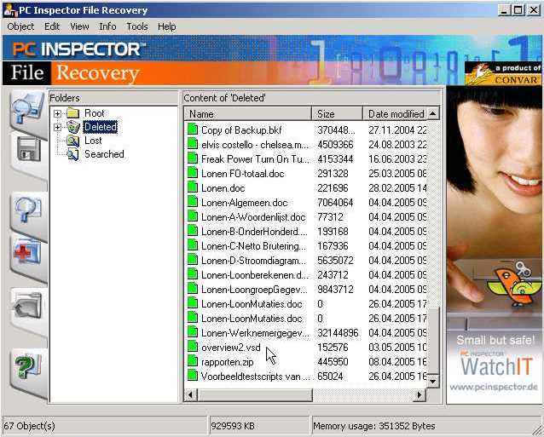The width and height of the screenshot is (544, 437).
Task: Click green icon of Lonen-A-Woordenlijst.doc
Action: [193, 216]
